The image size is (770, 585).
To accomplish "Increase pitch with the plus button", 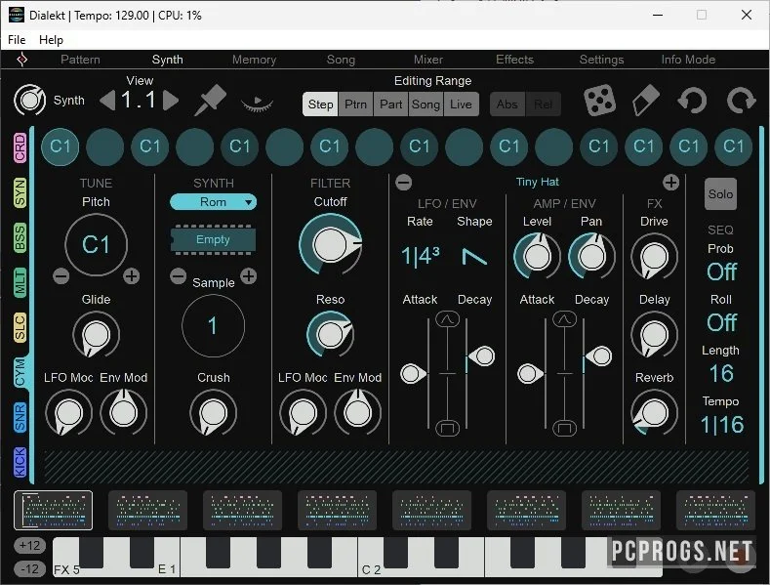I will pyautogui.click(x=131, y=275).
